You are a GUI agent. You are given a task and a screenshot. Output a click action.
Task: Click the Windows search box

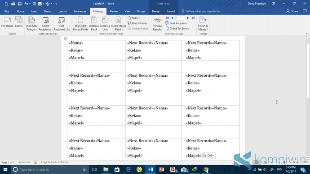49,170
